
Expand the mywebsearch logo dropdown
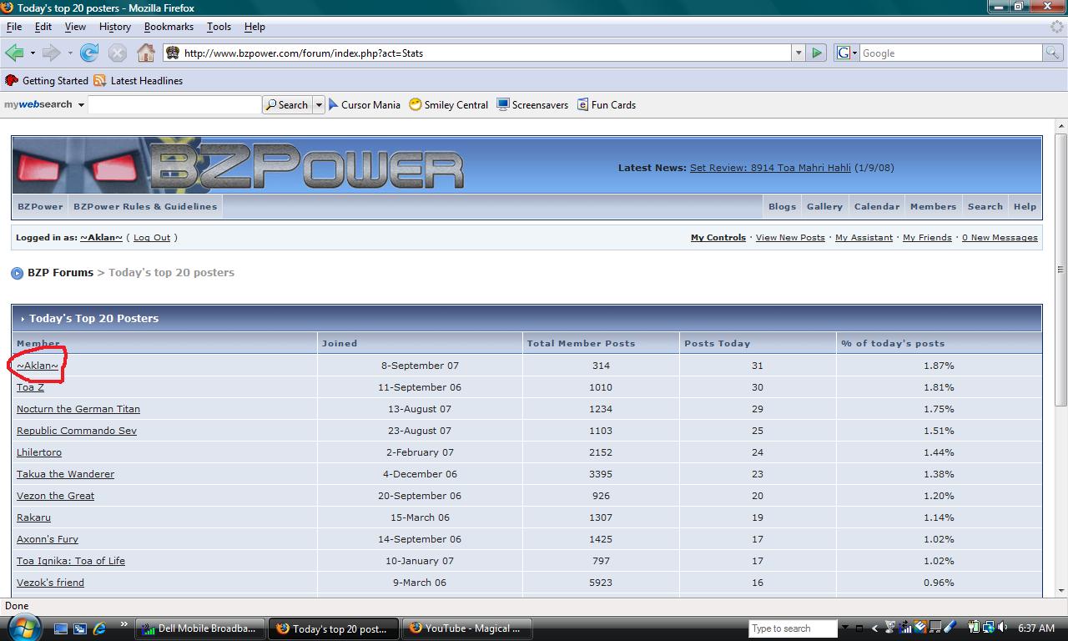tap(81, 105)
